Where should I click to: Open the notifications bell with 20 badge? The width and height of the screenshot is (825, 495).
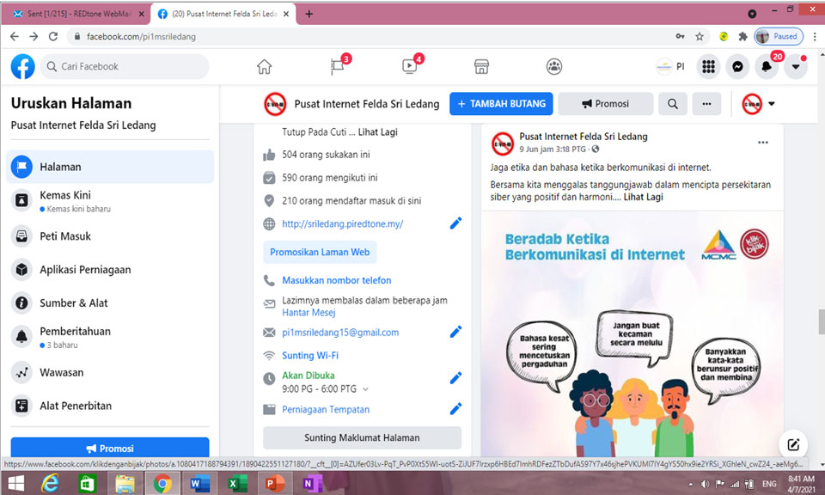point(766,67)
